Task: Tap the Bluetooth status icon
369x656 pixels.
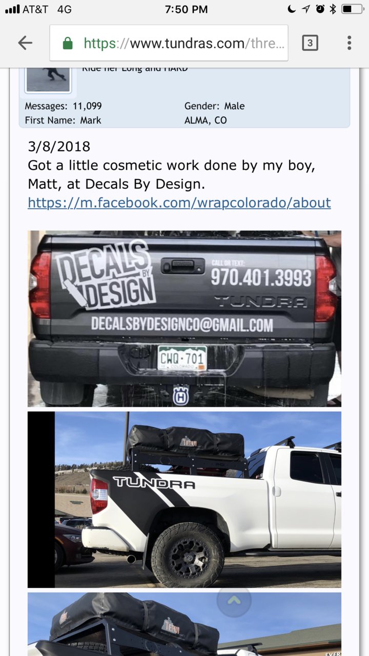Action: pos(333,9)
